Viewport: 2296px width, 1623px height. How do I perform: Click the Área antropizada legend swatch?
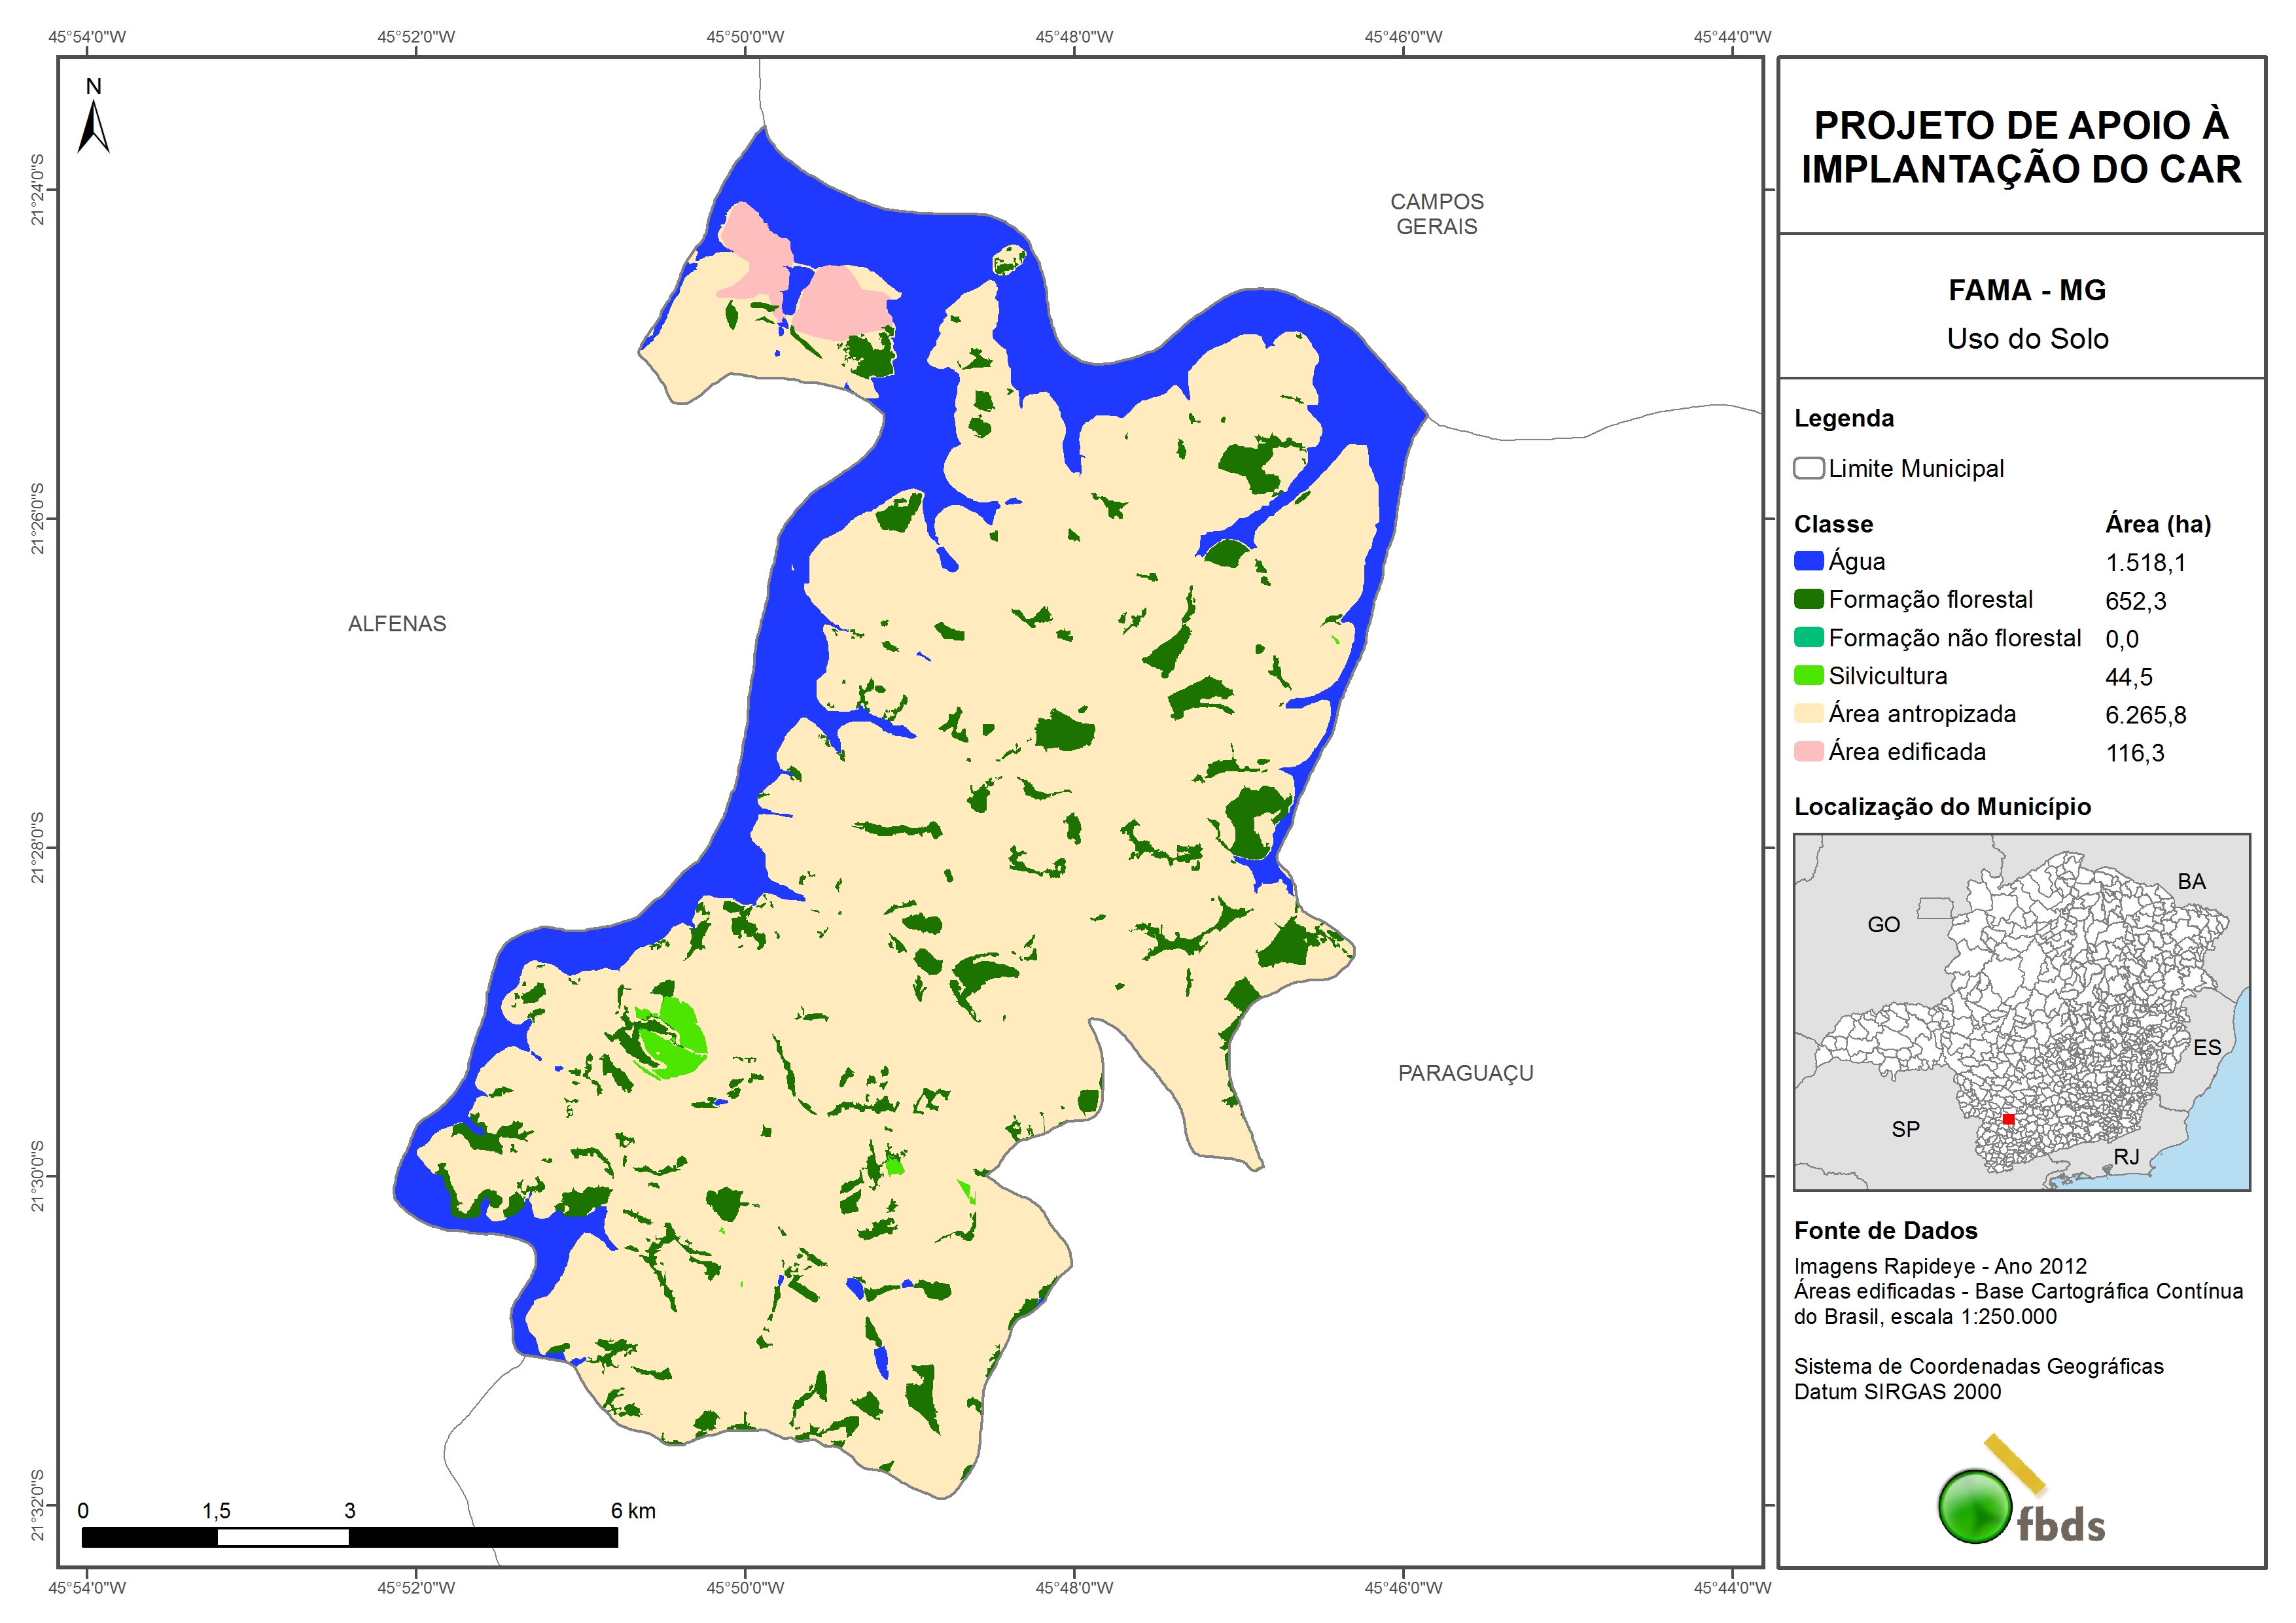(x=1808, y=713)
